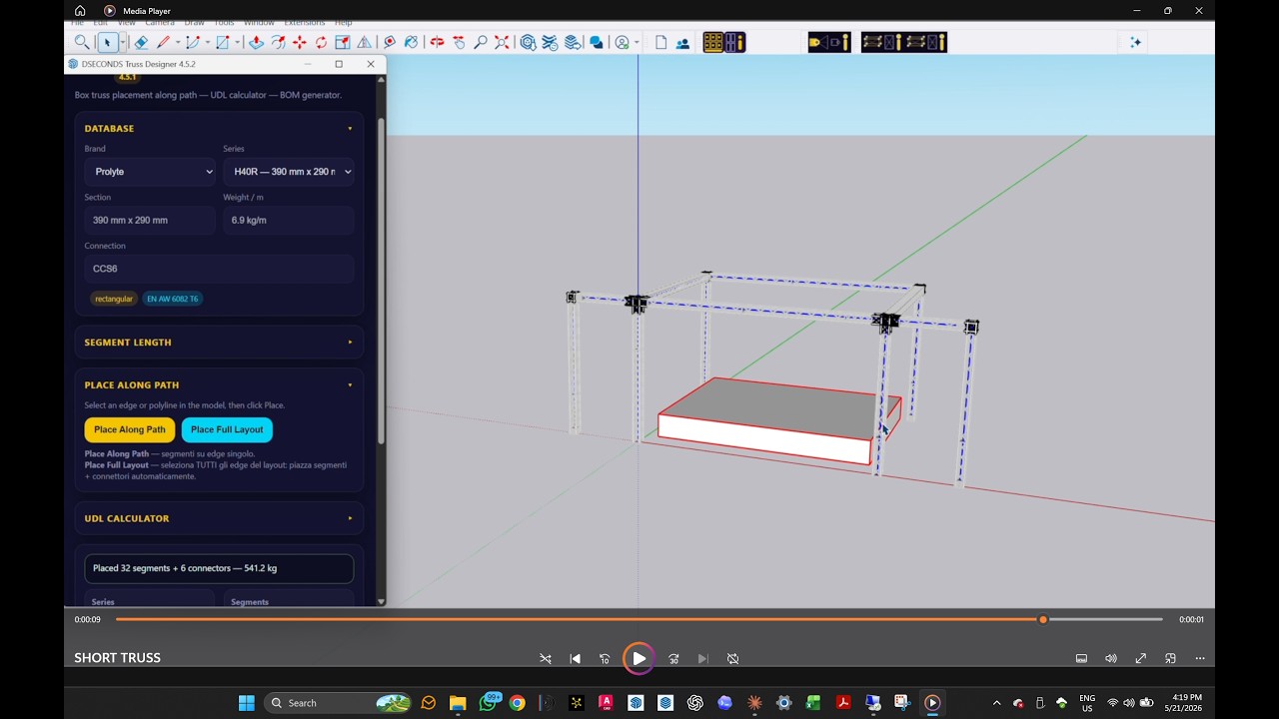Activate the Push/Pull tool
The width and height of the screenshot is (1279, 719).
coord(256,42)
